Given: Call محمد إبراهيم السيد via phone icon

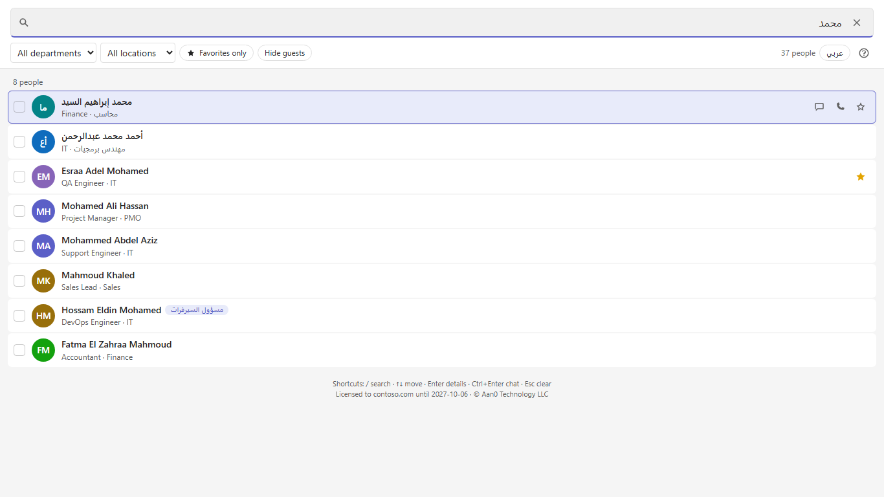Looking at the screenshot, I should [x=840, y=107].
